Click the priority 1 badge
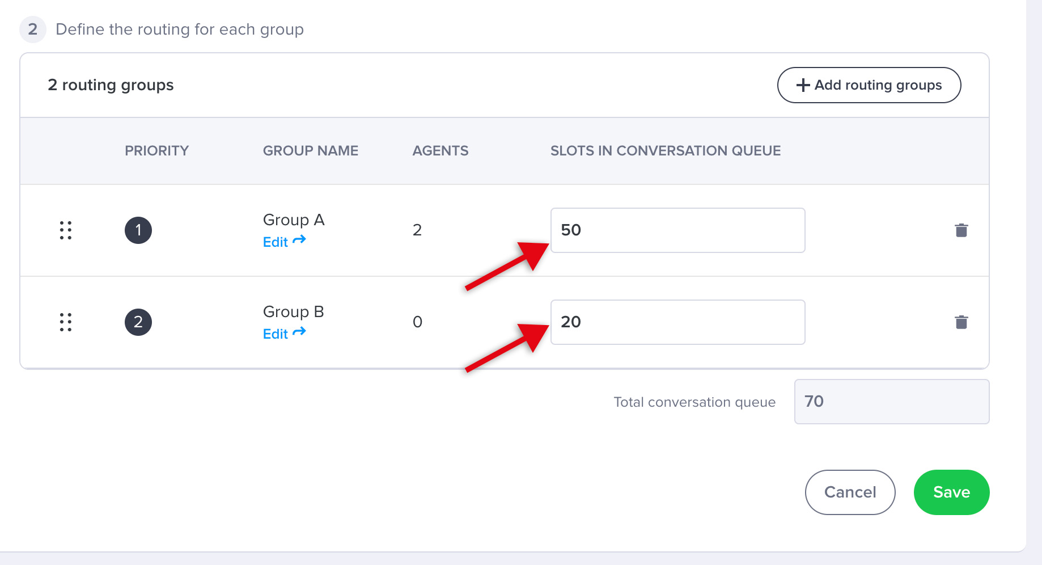The image size is (1042, 565). (138, 230)
